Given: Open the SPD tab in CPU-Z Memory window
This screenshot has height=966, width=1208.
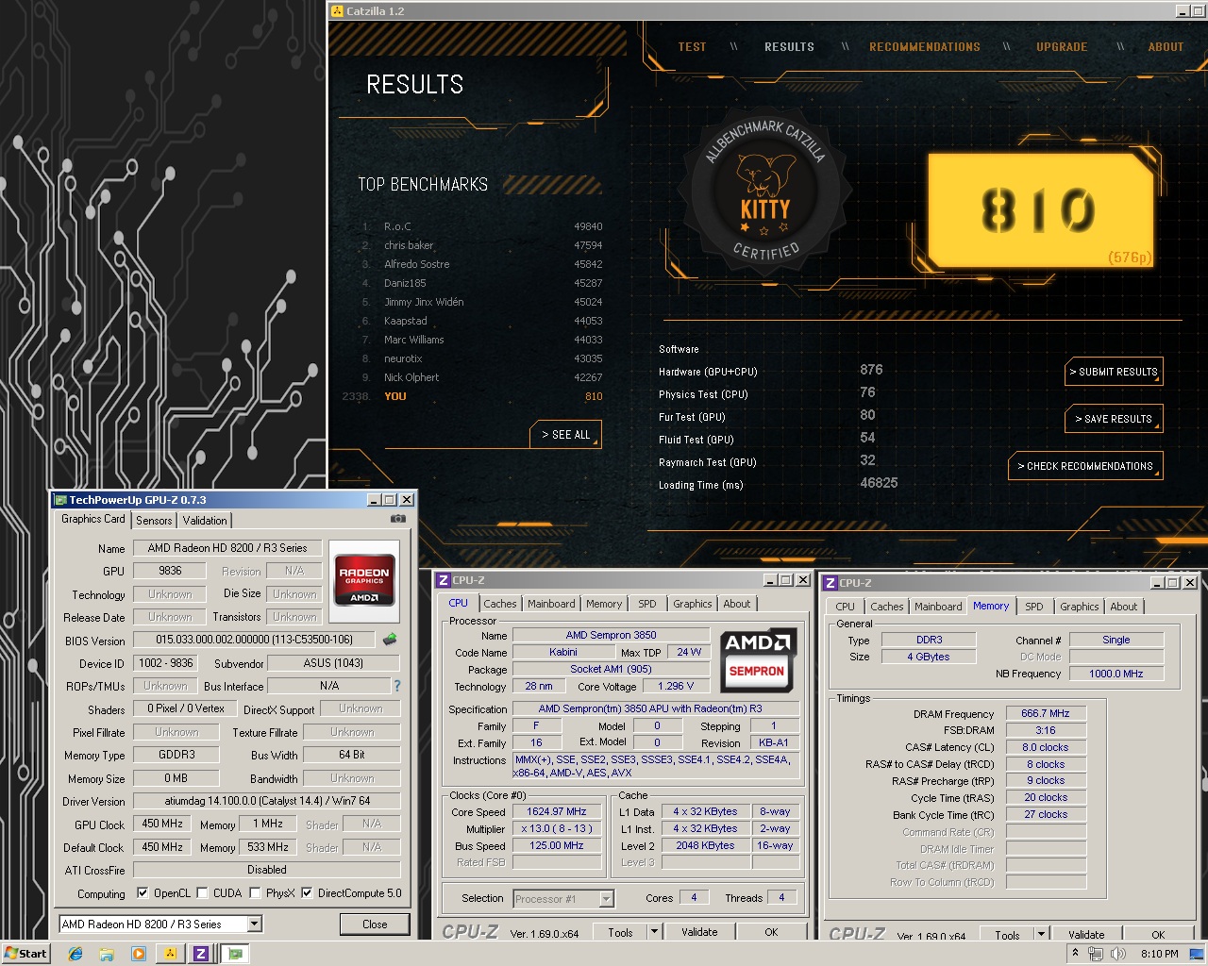Looking at the screenshot, I should (1034, 607).
